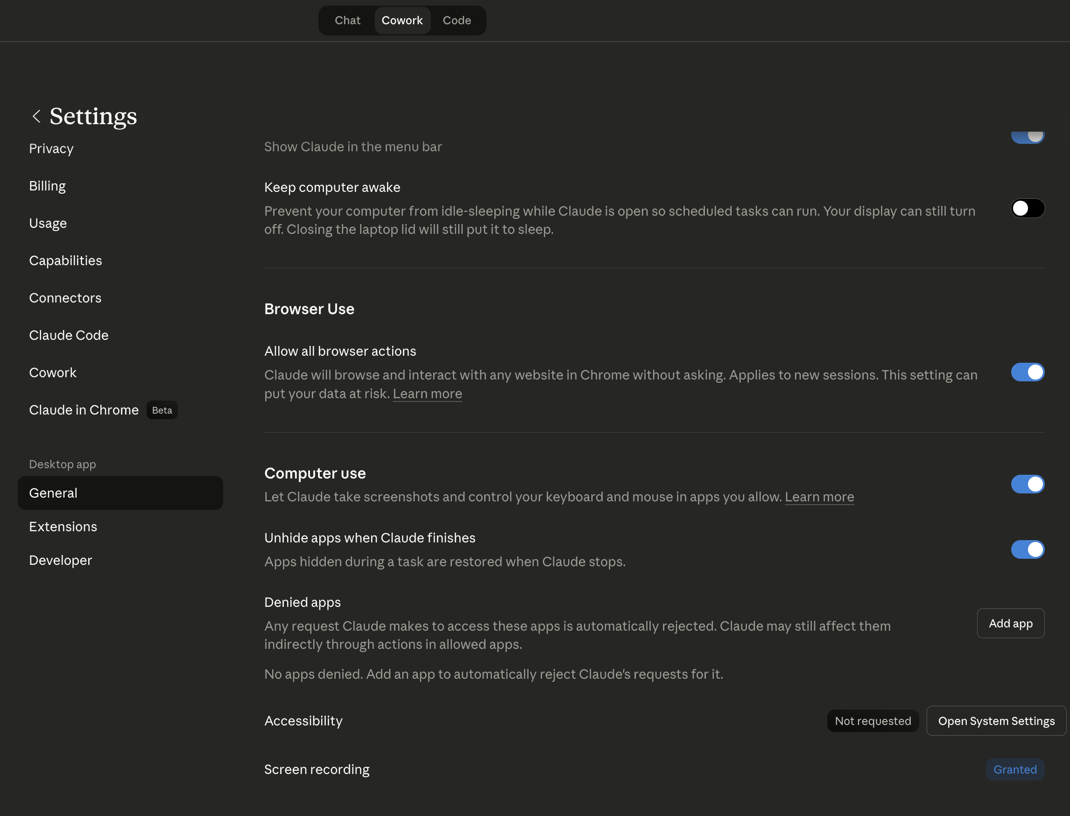Toggle Show Claude in the menu bar

pyautogui.click(x=1027, y=136)
